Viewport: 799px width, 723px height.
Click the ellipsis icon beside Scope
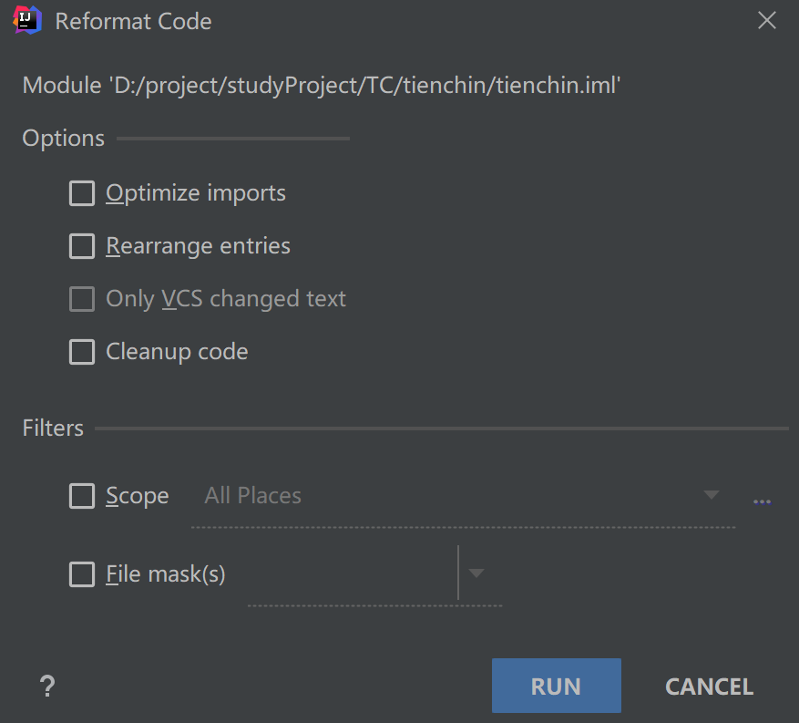tap(762, 500)
